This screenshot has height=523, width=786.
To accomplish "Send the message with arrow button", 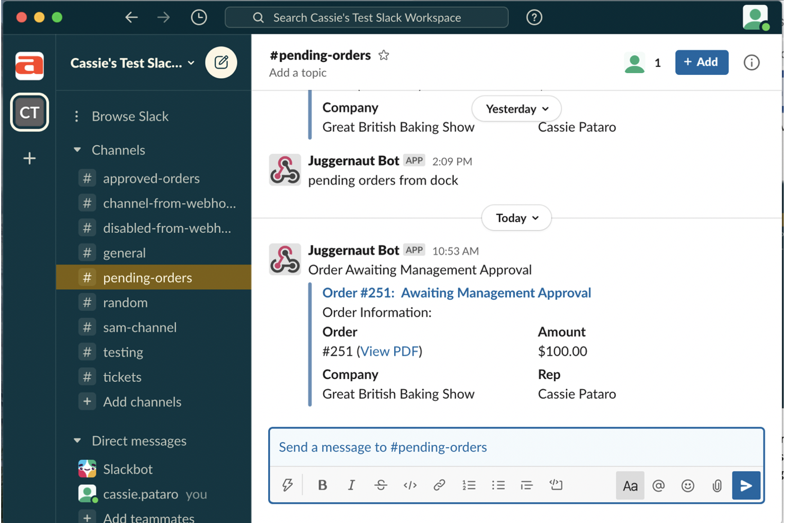I will [746, 485].
